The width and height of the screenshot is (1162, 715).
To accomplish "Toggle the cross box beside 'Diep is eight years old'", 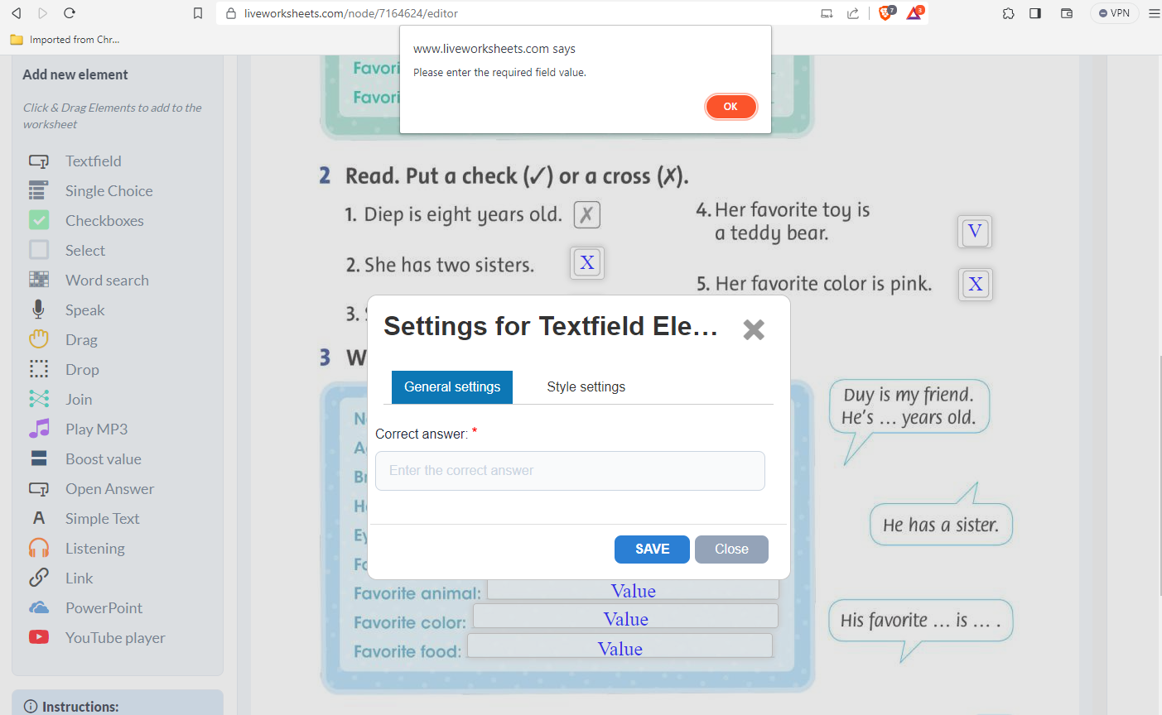I will click(586, 214).
